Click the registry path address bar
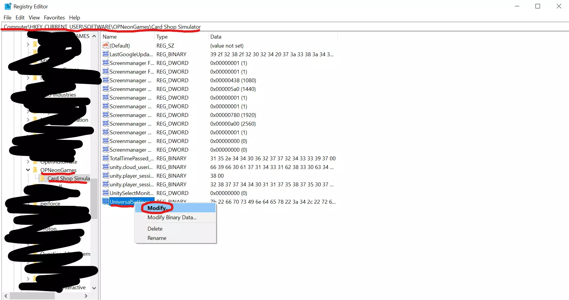The image size is (569, 300). (x=285, y=27)
